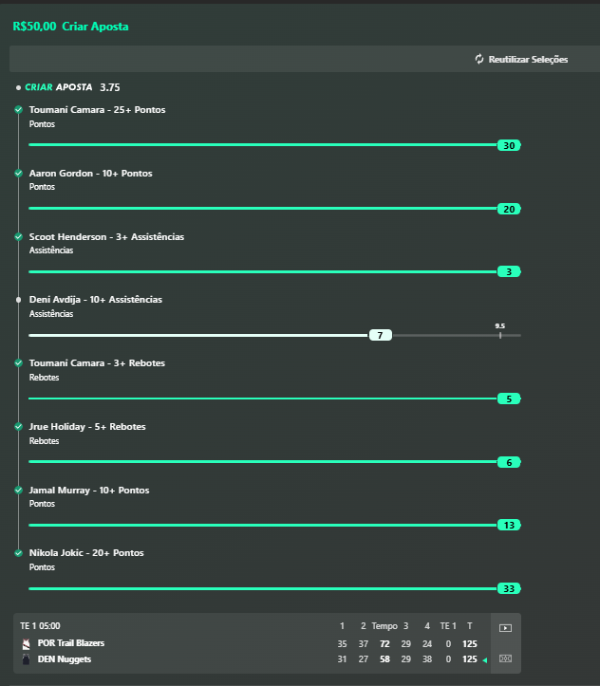Click the CRIAR APOSTA label

pos(59,87)
